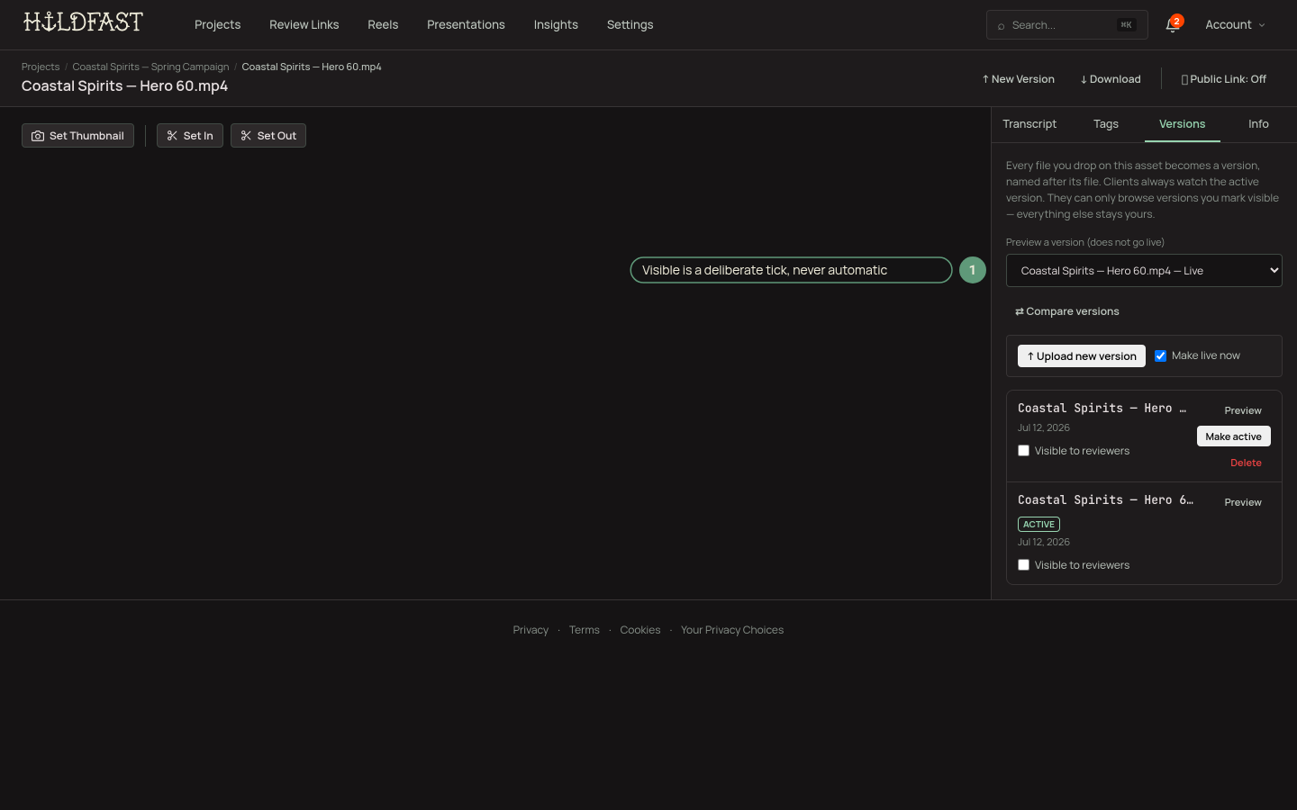Click the Jul 12, 2026 date under ACTIVE
The width and height of the screenshot is (1297, 810).
[1044, 542]
